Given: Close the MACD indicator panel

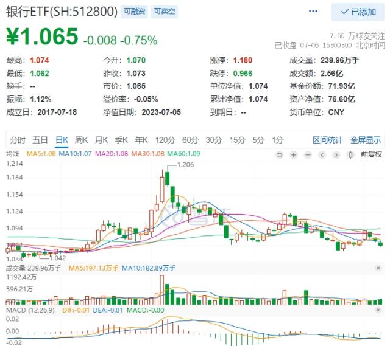Looking at the screenshot, I should coord(378,310).
